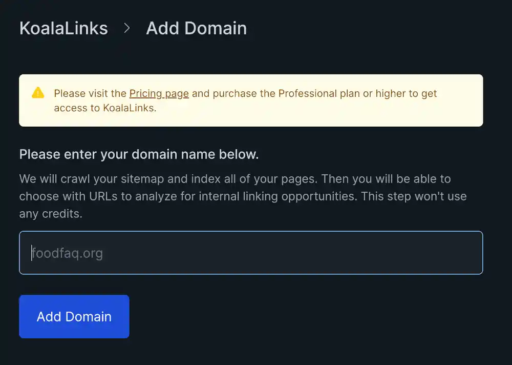This screenshot has height=365, width=512.
Task: Click the breadcrumb chevron separator arrow
Action: (x=126, y=28)
